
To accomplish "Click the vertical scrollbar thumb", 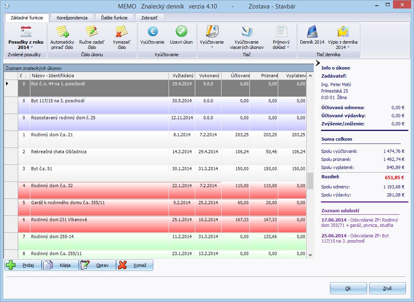I will coord(310,181).
